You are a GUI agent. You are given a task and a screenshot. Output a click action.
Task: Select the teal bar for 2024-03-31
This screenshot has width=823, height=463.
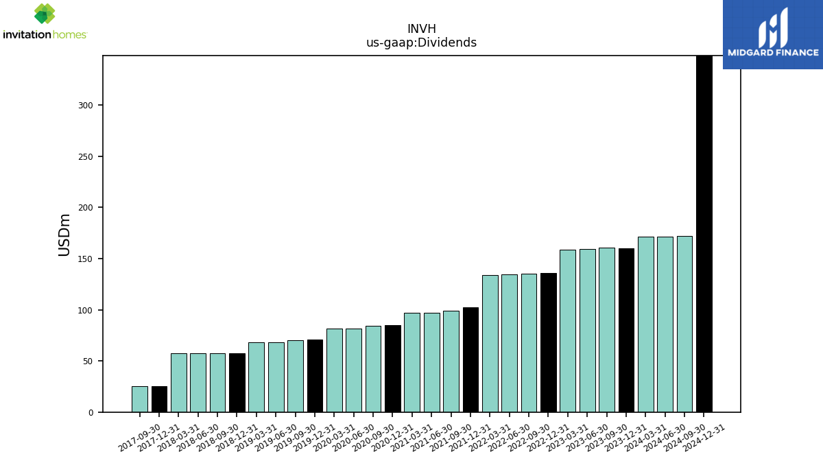coord(645,324)
